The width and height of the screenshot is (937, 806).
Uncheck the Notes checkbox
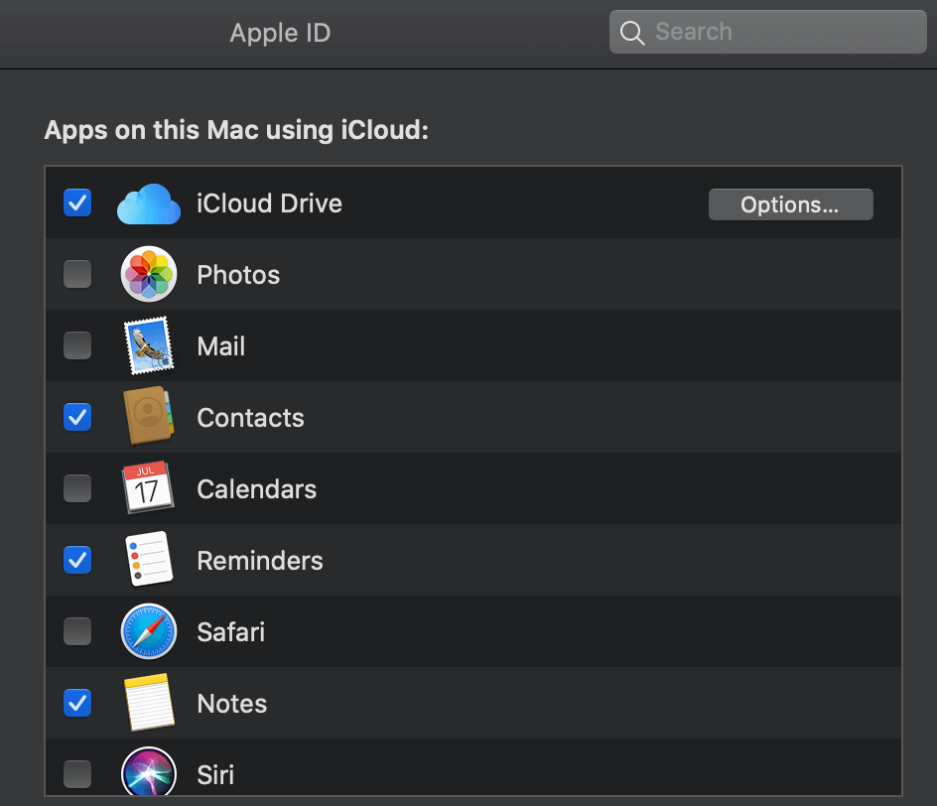[77, 703]
